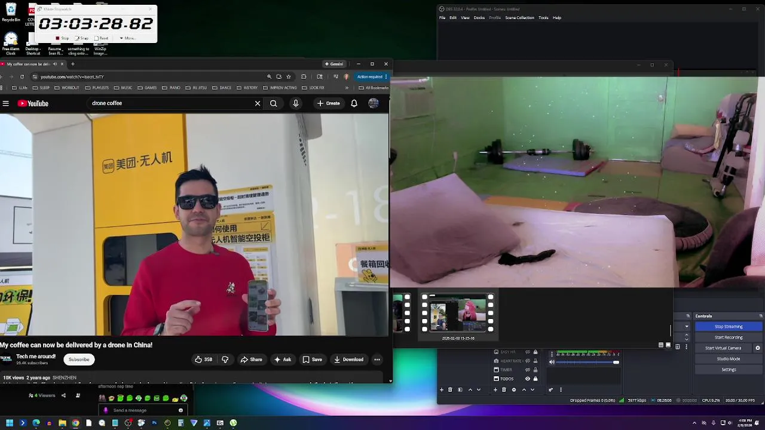Open advanced audio properties in mixer
765x430 pixels.
pos(551,389)
